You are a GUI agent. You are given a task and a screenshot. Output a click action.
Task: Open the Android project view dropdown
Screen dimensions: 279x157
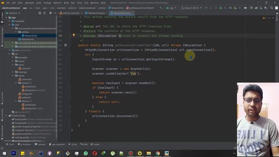point(13,13)
